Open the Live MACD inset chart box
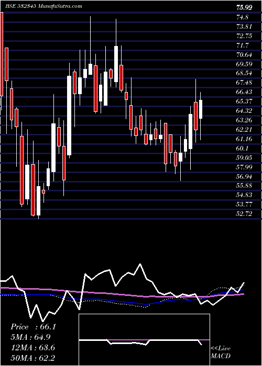 tap(144, 340)
